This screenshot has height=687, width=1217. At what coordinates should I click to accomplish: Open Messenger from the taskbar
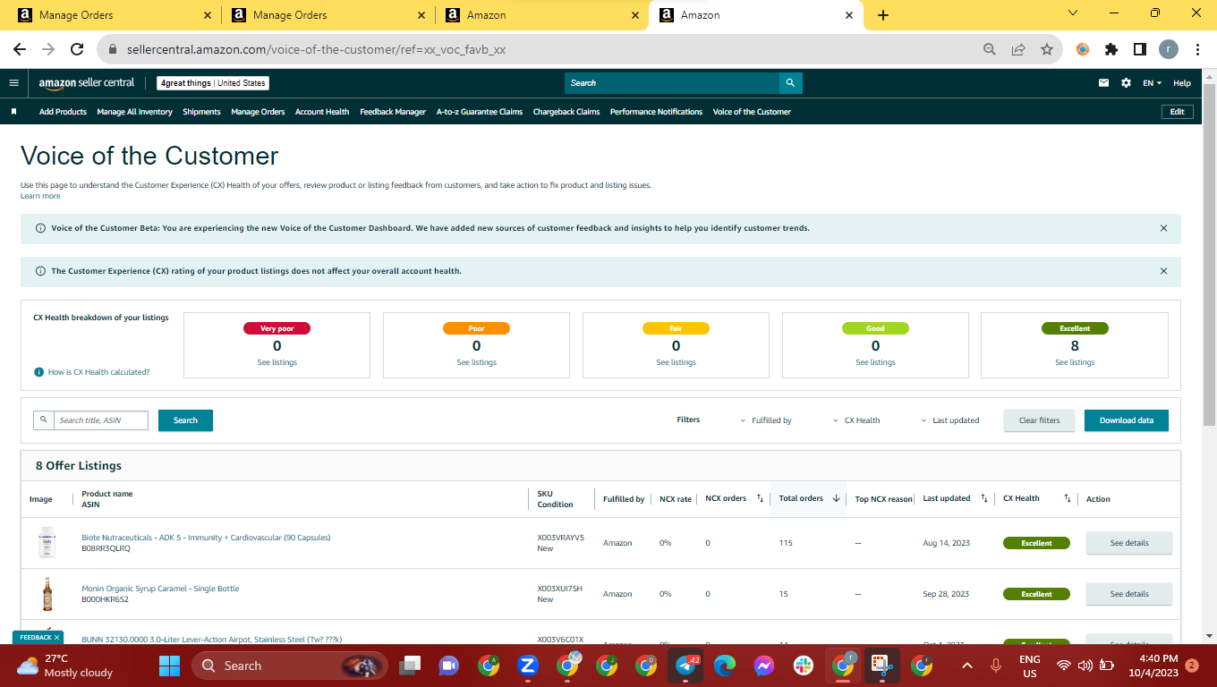point(763,666)
